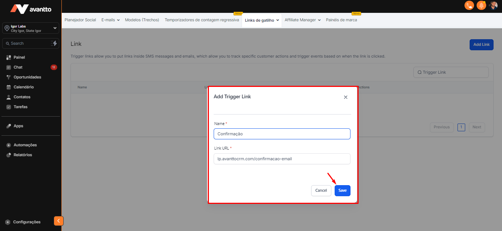Cancel the Add Trigger Link dialog
The height and width of the screenshot is (231, 502).
(321, 191)
